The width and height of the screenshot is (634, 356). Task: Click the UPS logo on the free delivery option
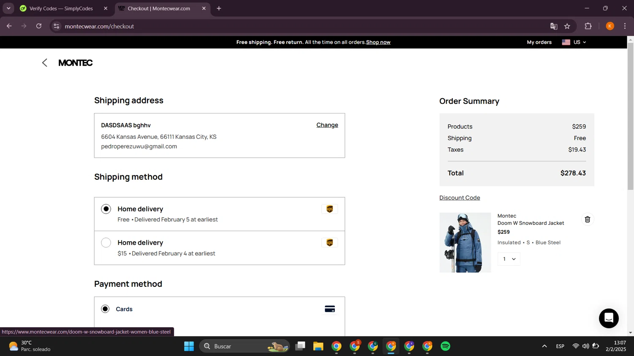[x=330, y=209]
